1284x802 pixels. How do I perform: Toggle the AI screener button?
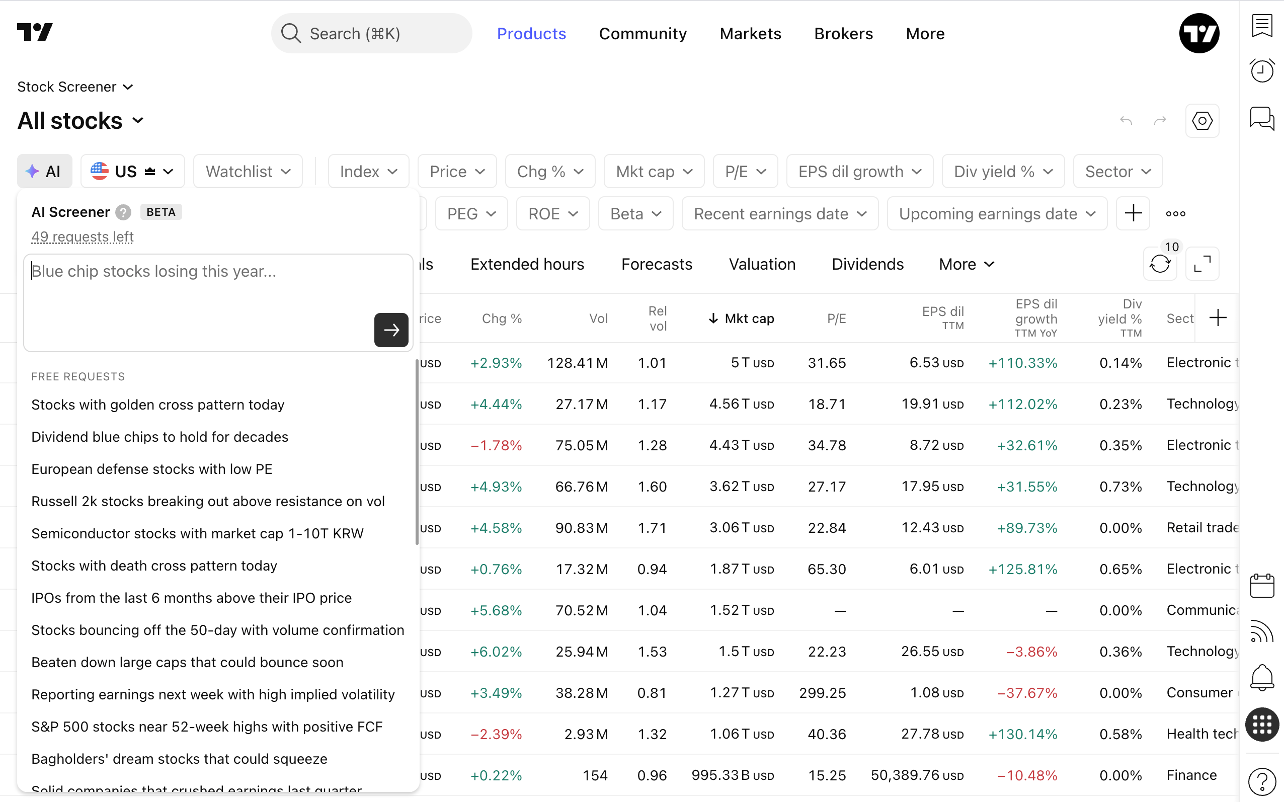(45, 172)
